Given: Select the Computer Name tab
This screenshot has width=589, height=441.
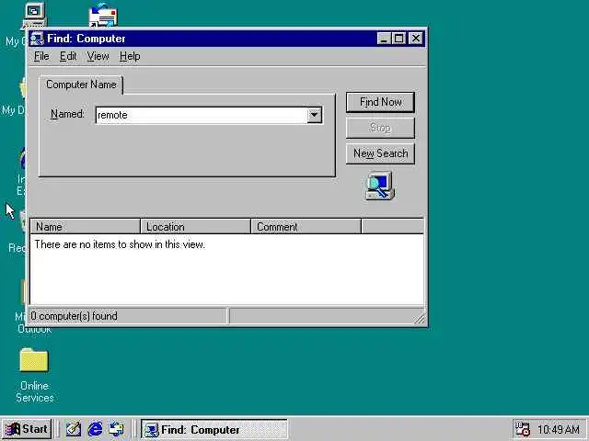Looking at the screenshot, I should 81,85.
